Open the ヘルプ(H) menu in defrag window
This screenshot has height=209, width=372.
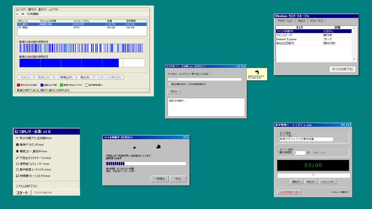(x=53, y=9)
